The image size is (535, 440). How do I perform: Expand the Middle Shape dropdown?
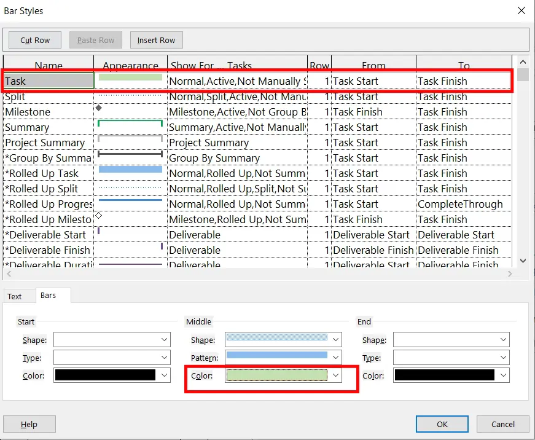pos(336,340)
